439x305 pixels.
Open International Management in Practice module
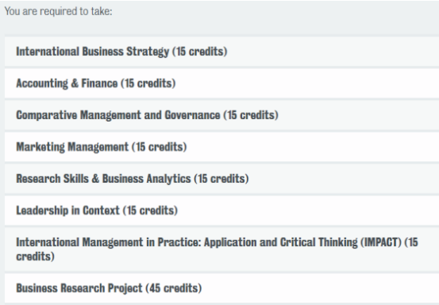tap(221, 249)
